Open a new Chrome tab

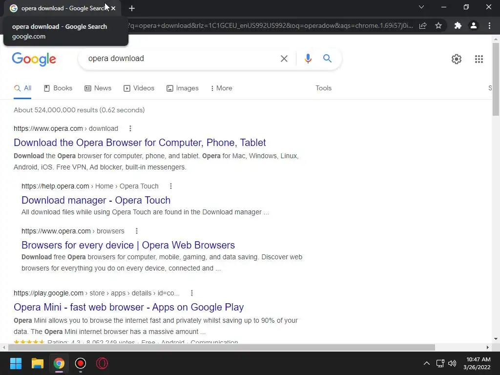[x=132, y=8]
